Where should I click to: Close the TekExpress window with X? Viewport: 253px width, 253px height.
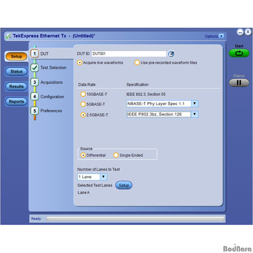click(x=248, y=32)
